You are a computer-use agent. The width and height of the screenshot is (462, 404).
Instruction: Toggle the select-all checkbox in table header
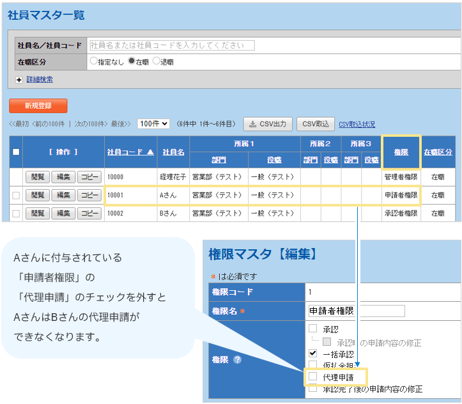point(16,152)
